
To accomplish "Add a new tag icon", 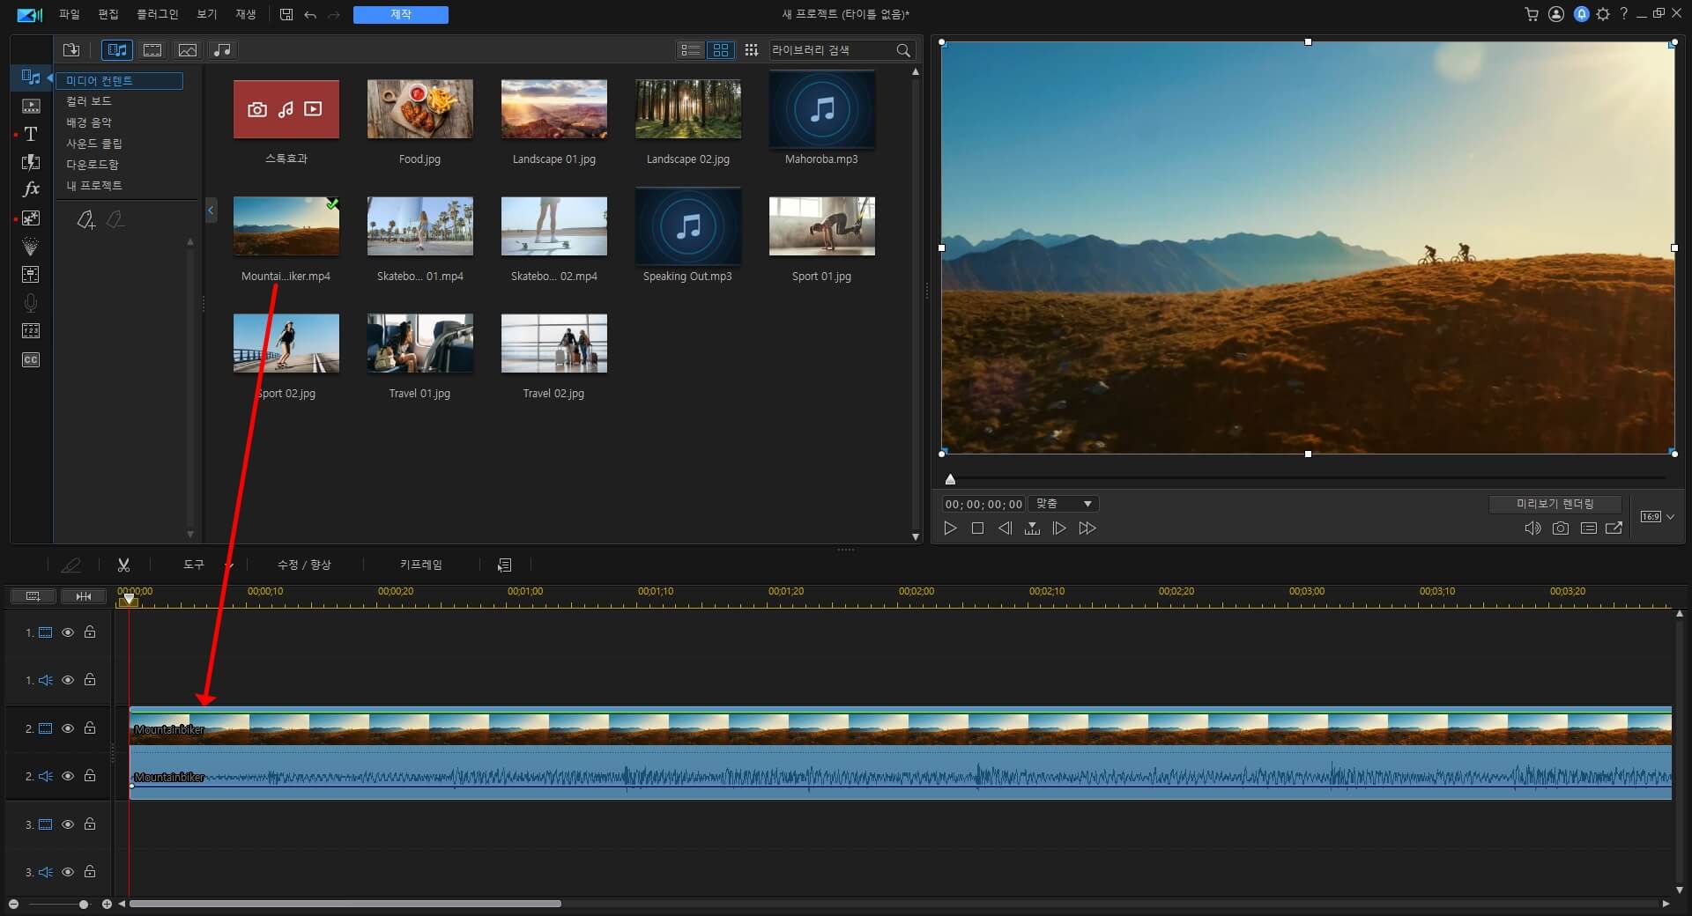I will (85, 220).
